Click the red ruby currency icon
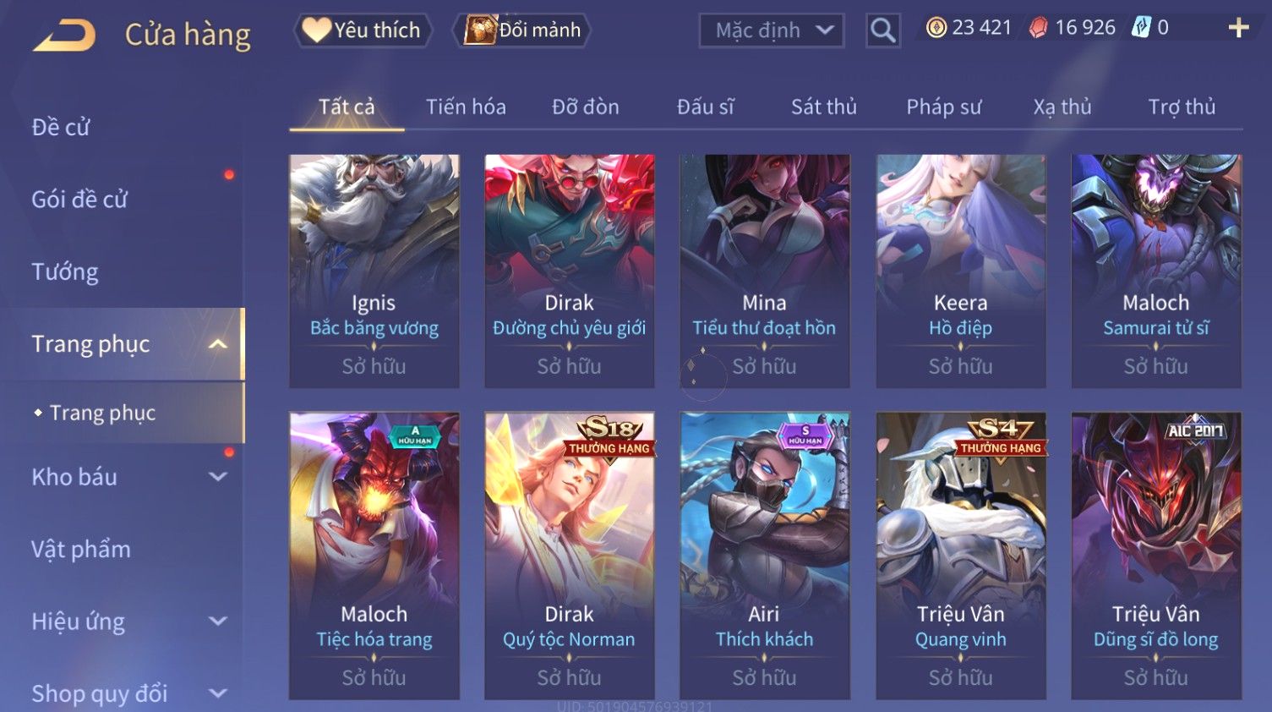 click(1038, 28)
